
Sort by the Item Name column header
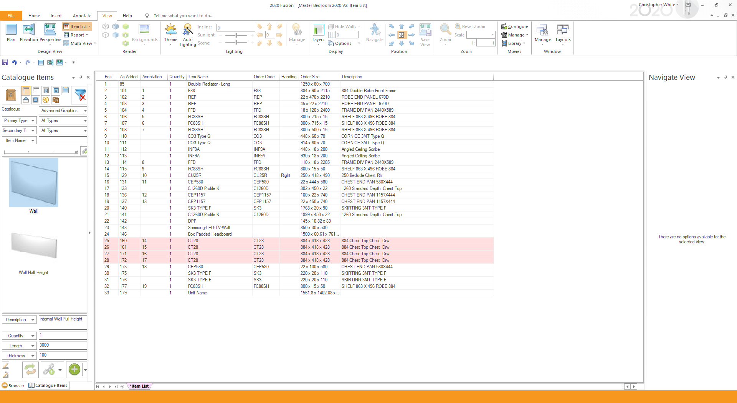click(219, 77)
